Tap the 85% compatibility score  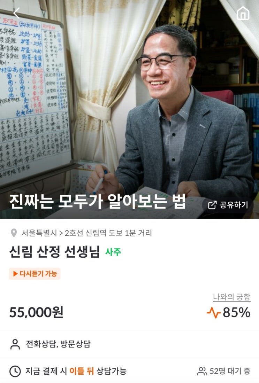236,312
